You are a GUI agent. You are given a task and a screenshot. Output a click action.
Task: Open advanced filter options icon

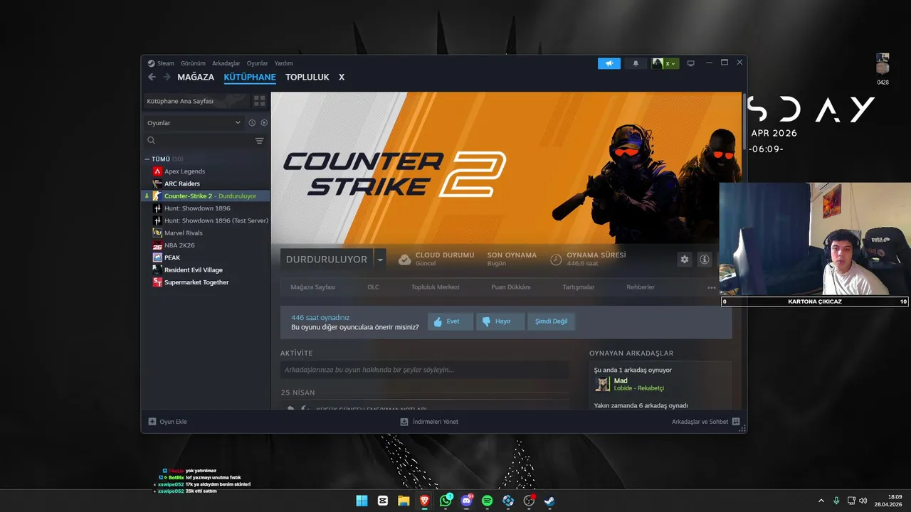[260, 141]
